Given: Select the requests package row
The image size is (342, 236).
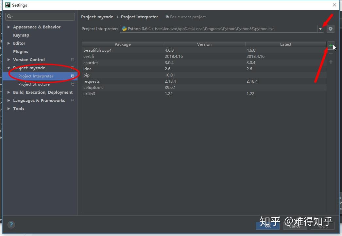Looking at the screenshot, I should click(204, 81).
